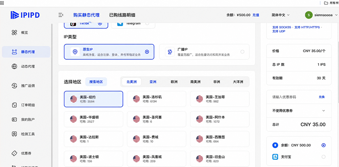This screenshot has width=339, height=167.
Task: Click the 兑换 redeem link
Action: pyautogui.click(x=322, y=97)
